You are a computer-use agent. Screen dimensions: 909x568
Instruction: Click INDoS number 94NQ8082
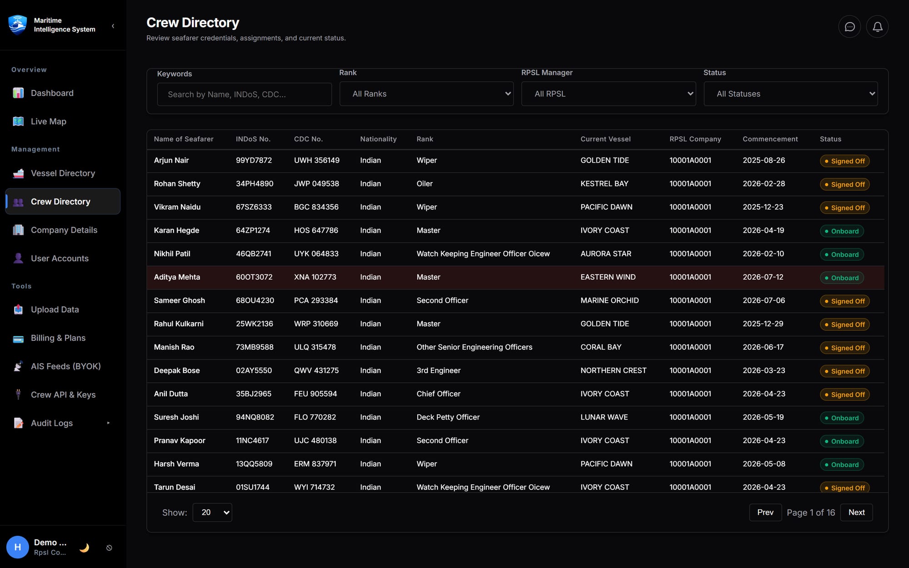click(255, 417)
